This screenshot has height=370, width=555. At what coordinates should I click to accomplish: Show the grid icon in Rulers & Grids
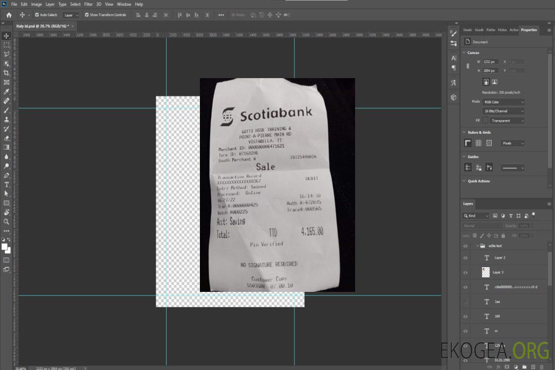[x=478, y=143]
